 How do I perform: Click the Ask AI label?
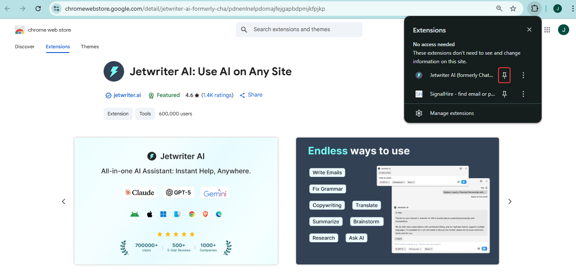[356, 238]
